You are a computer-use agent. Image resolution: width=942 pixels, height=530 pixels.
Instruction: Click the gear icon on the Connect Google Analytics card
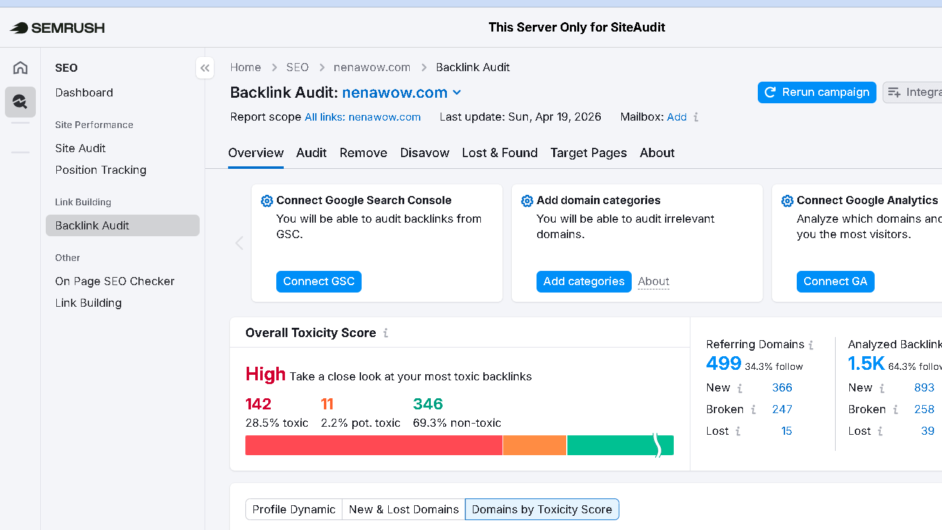pyautogui.click(x=787, y=200)
